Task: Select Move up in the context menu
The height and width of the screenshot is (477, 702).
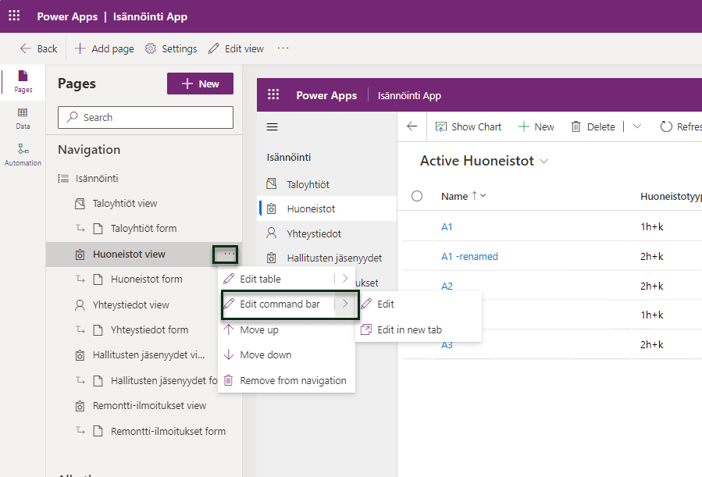Action: [258, 329]
